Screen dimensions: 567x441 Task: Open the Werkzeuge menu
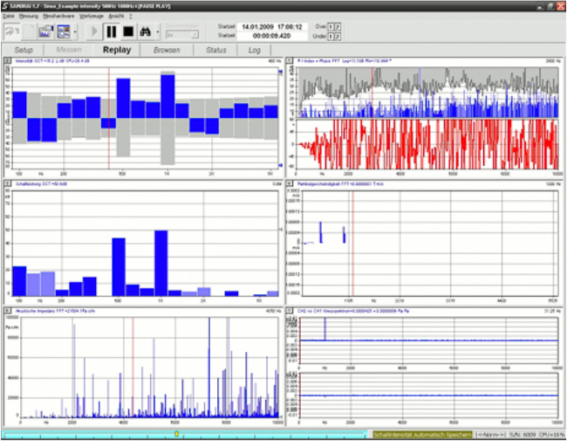(x=91, y=16)
